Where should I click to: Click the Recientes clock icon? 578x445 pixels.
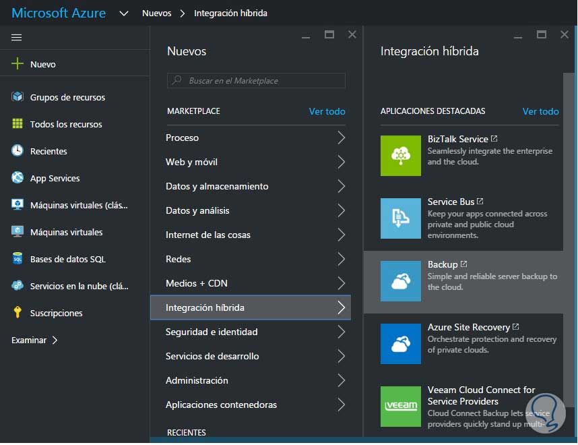pos(18,151)
